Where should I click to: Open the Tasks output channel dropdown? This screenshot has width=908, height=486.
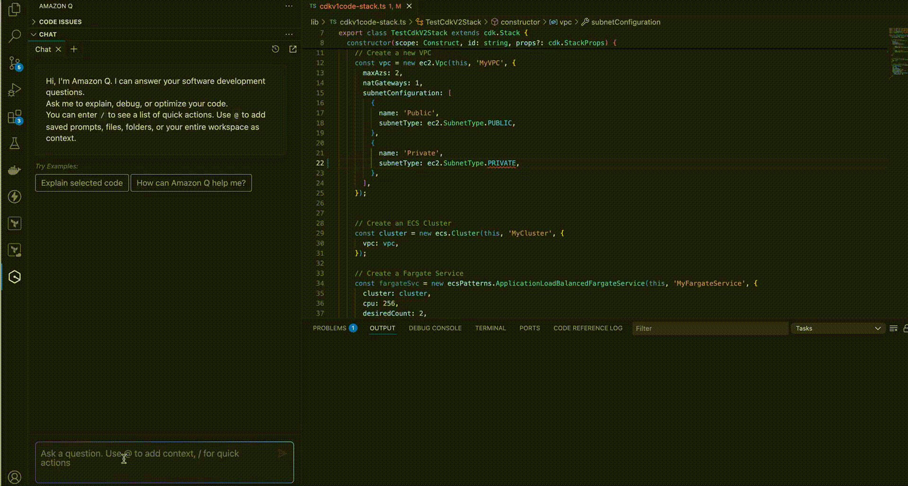tap(838, 329)
